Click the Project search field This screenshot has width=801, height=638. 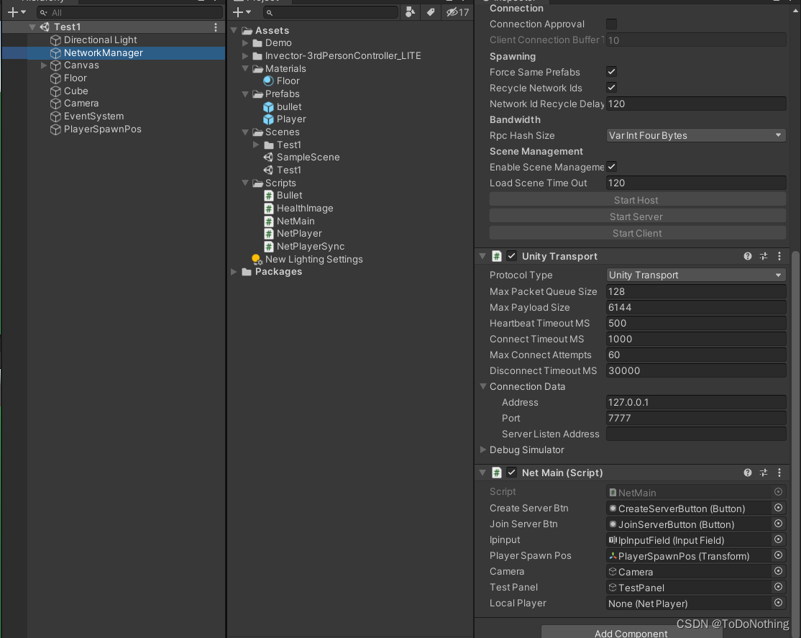[331, 12]
